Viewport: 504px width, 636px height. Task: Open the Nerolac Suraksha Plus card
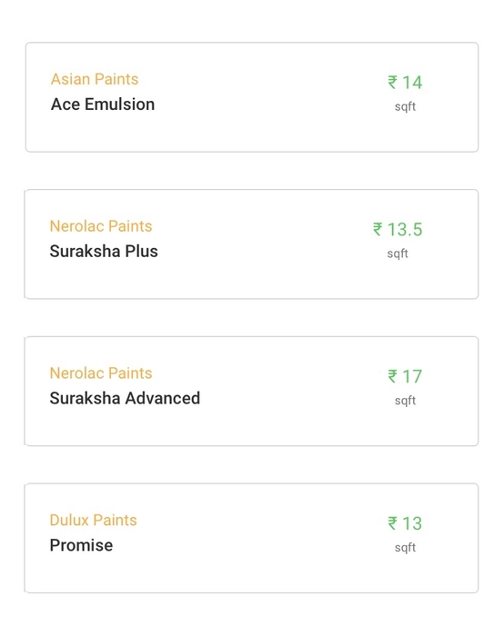(x=251, y=244)
